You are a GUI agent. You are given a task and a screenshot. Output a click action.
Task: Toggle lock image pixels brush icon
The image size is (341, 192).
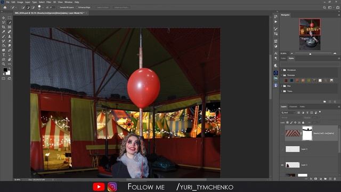[x=291, y=123]
